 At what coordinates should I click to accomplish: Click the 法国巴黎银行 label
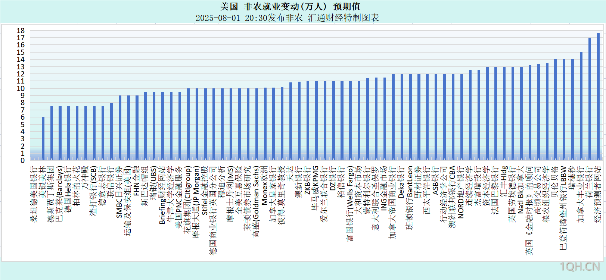495,190
